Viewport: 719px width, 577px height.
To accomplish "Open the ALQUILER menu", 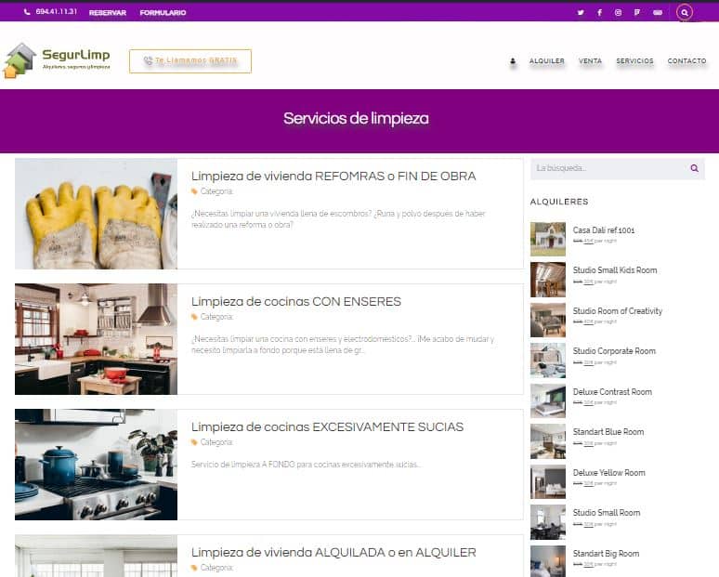I will (546, 61).
